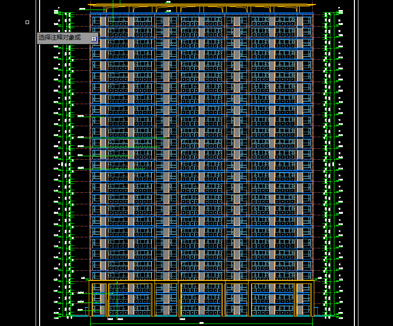The width and height of the screenshot is (393, 326).
Task: Pick the green leader line at podium center
Action: [179, 300]
